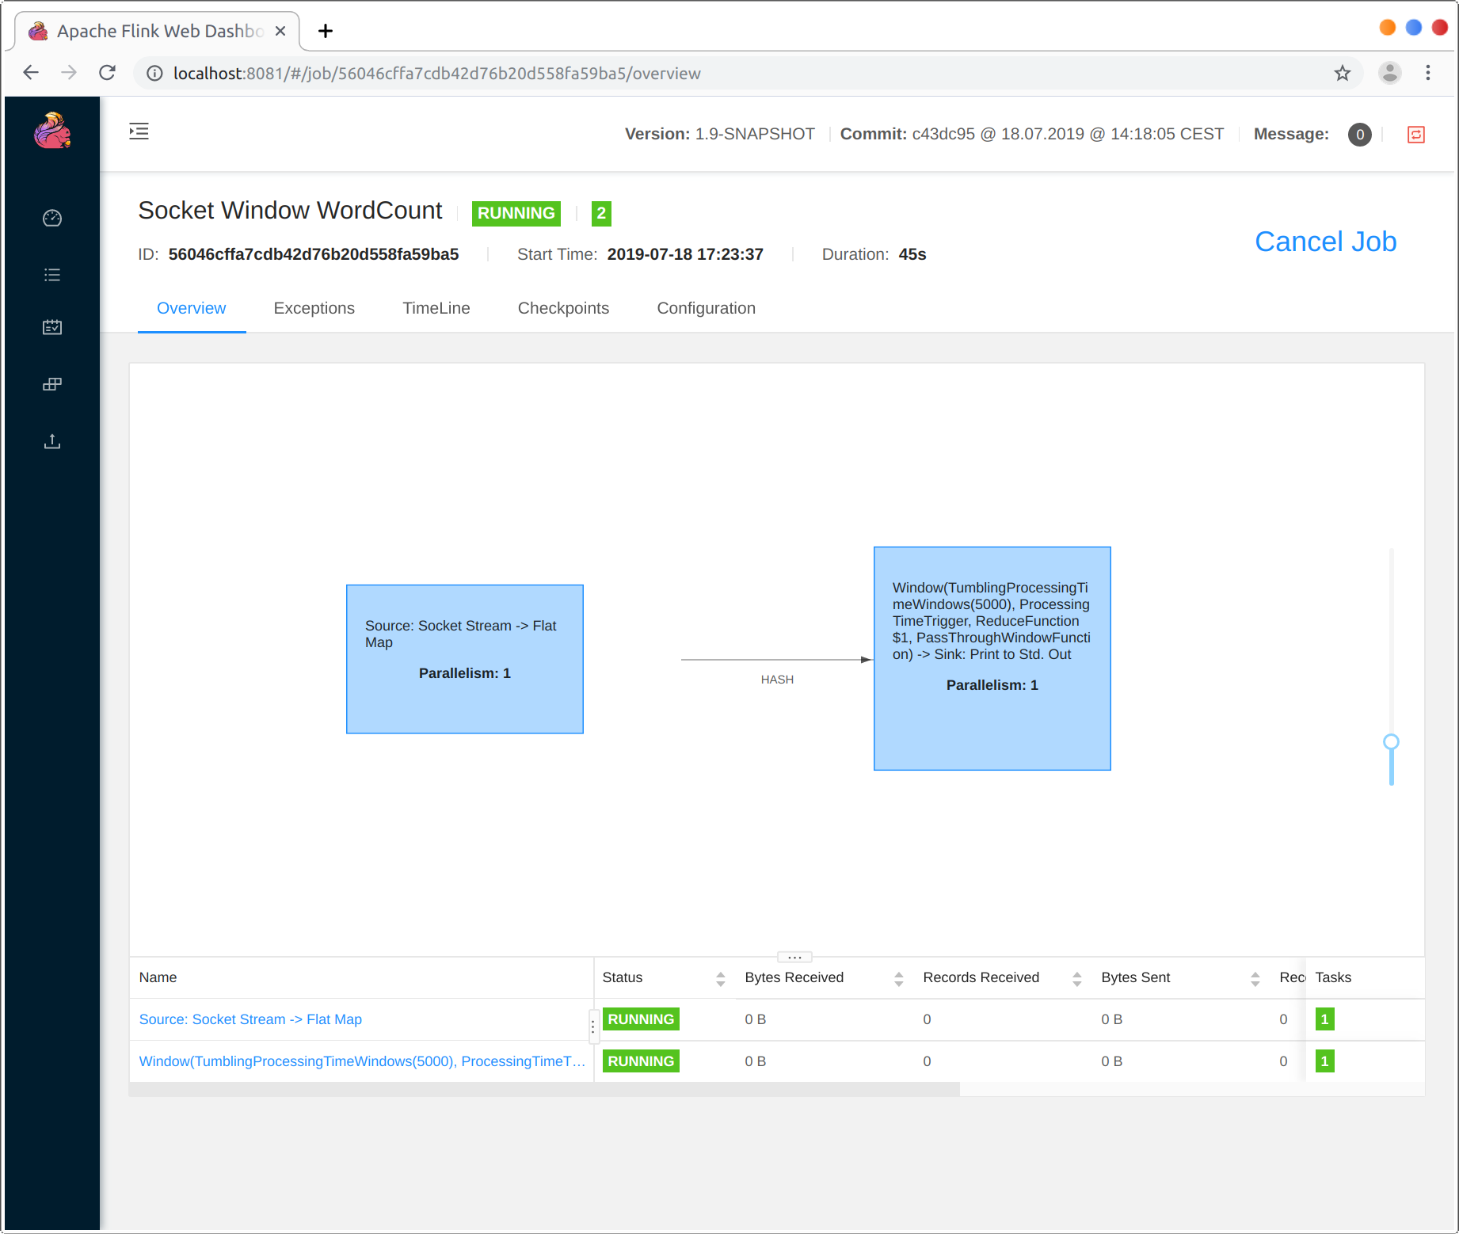This screenshot has height=1234, width=1459.
Task: Click the horizontal table scrollbar
Action: (x=545, y=1090)
